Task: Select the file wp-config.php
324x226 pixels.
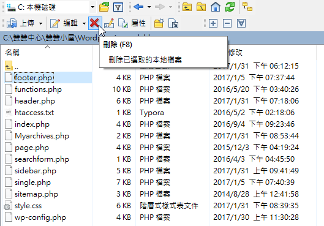Action: [x=40, y=217]
